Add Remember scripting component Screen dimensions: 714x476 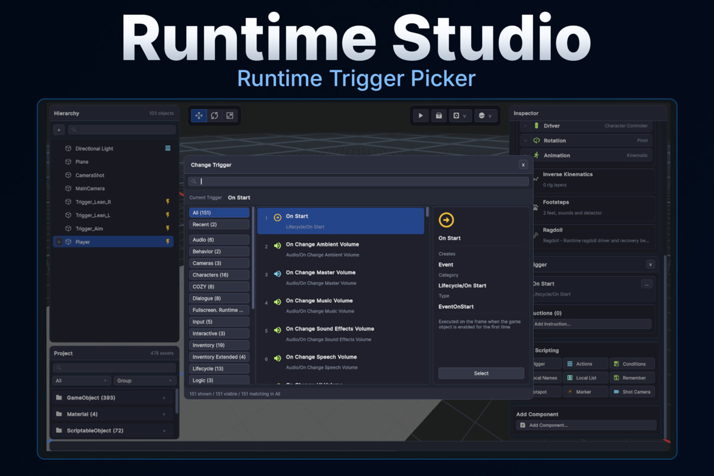pyautogui.click(x=632, y=377)
